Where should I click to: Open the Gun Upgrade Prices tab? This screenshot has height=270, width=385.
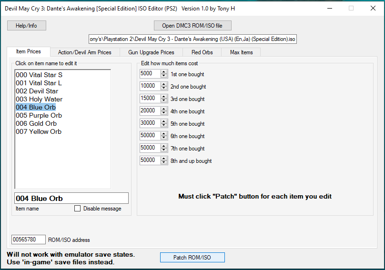tap(151, 52)
